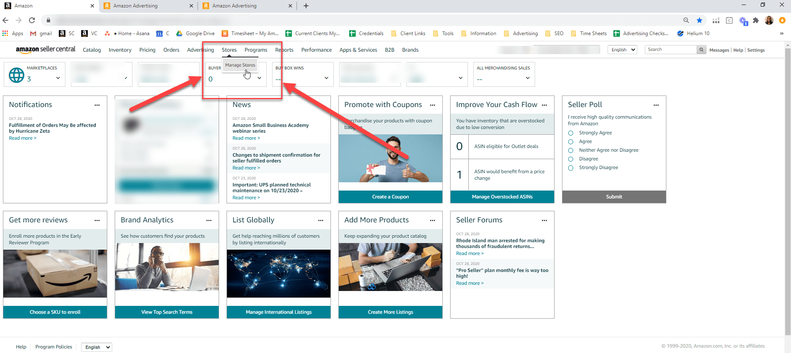Click Choose a SKU to enroll
791x353 pixels.
[x=55, y=312]
